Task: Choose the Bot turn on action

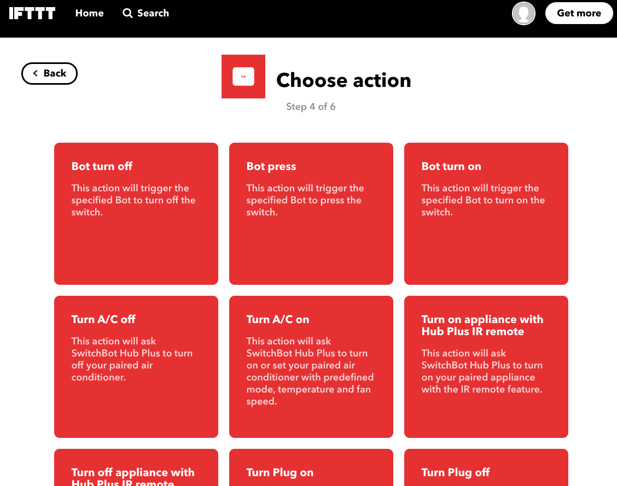Action: click(486, 214)
